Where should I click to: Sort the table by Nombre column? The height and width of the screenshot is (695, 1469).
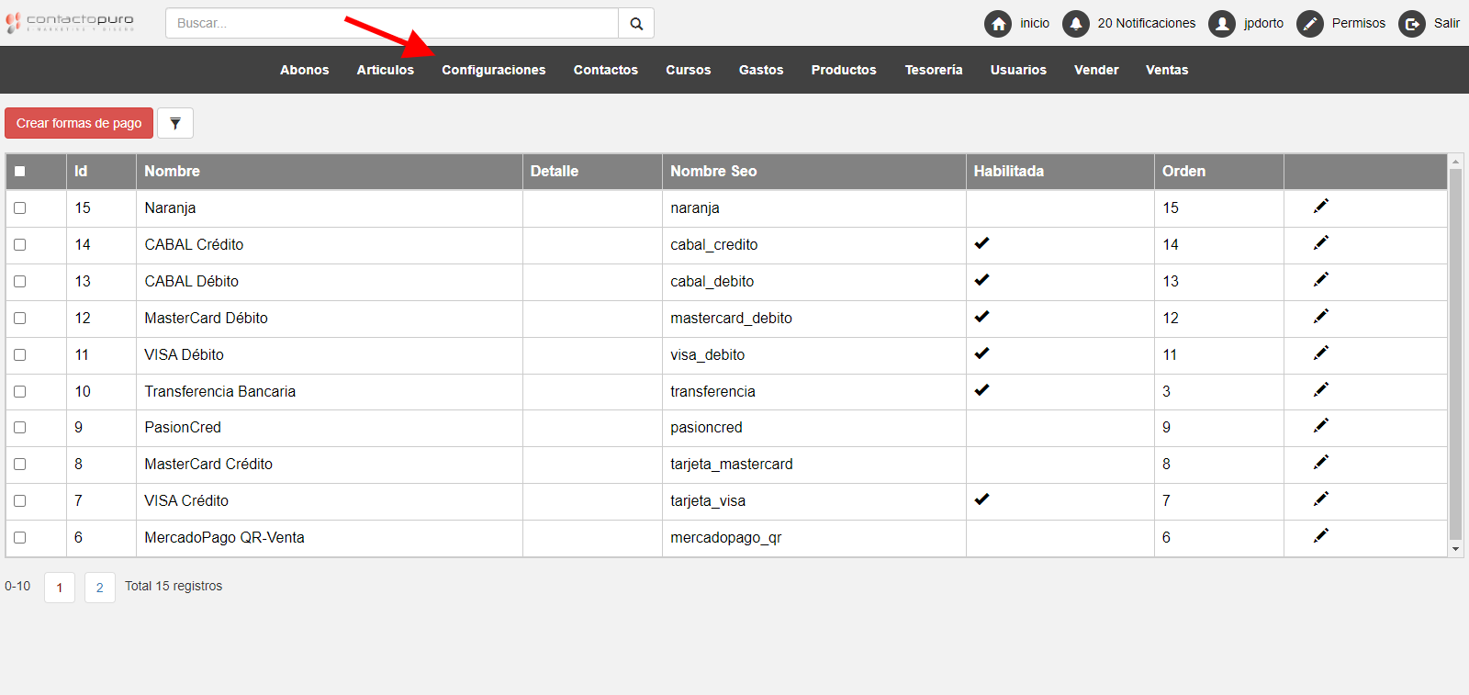pos(172,171)
